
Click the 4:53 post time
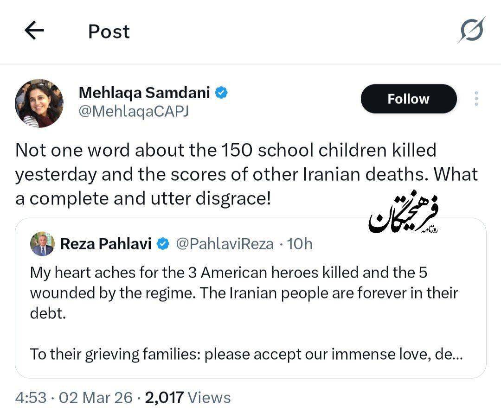coord(31,398)
